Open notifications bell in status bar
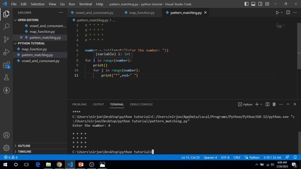 point(295,157)
